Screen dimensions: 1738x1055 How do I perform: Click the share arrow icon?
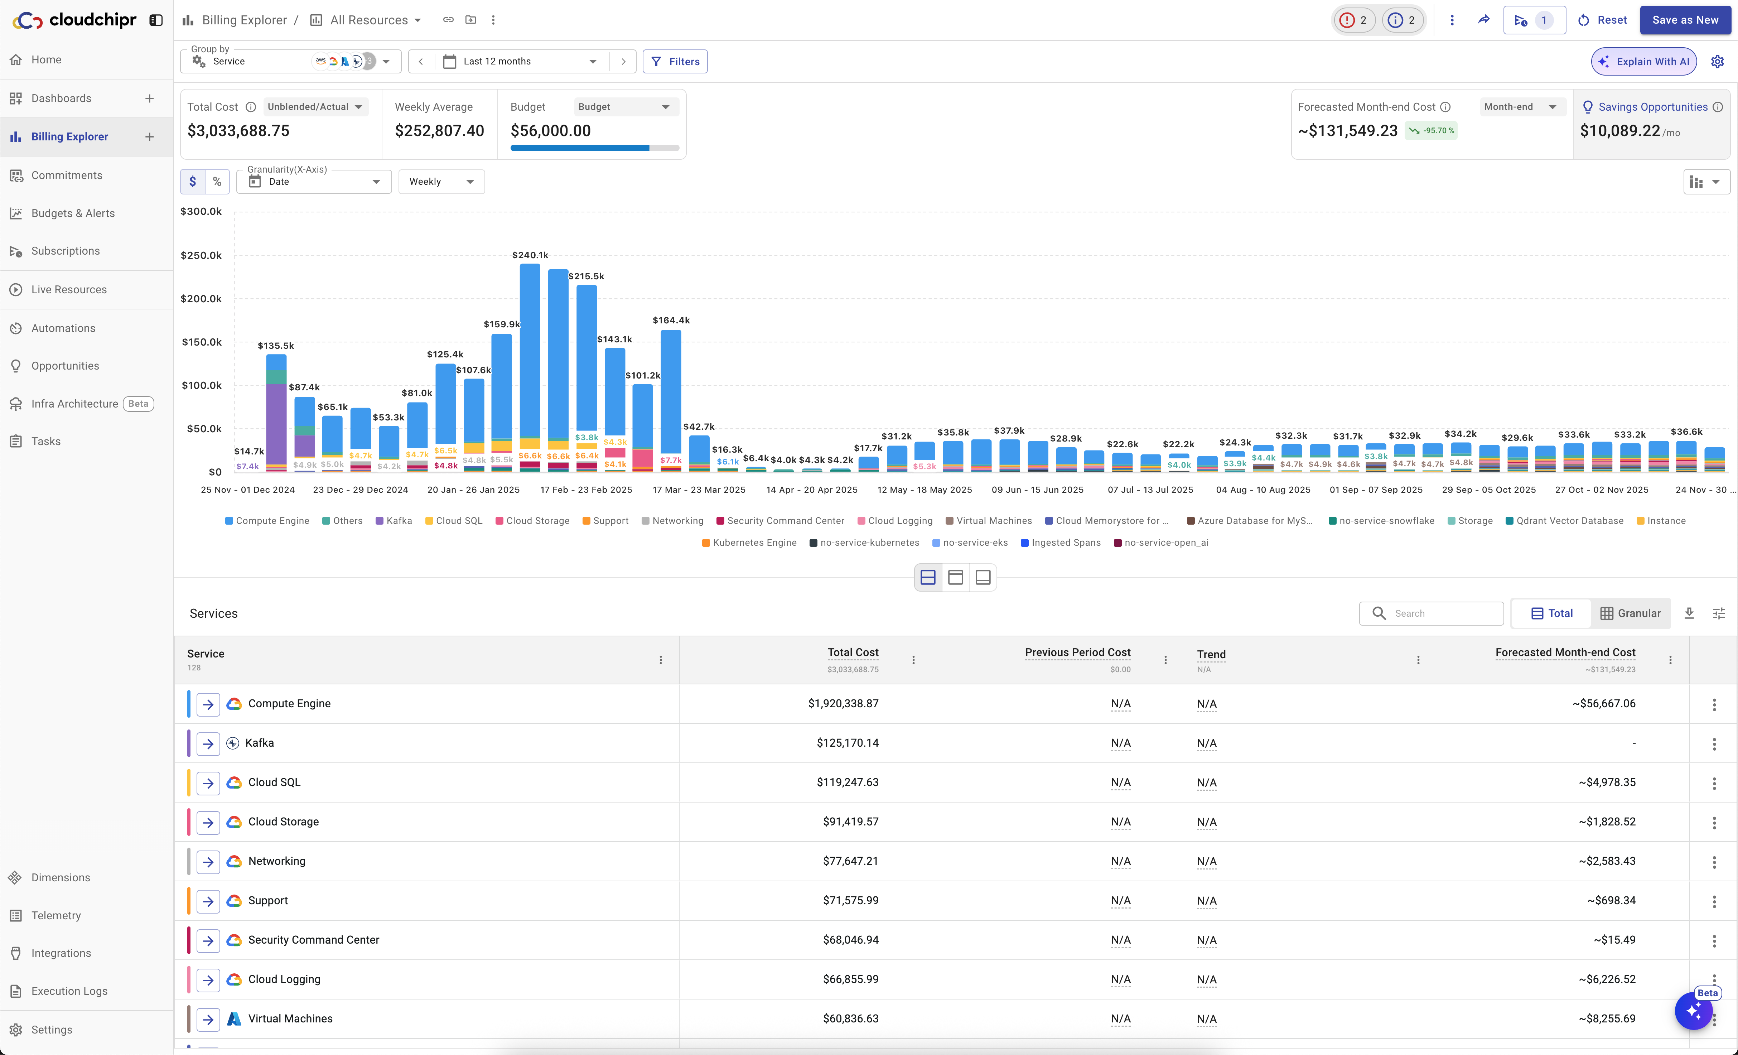pyautogui.click(x=1483, y=20)
